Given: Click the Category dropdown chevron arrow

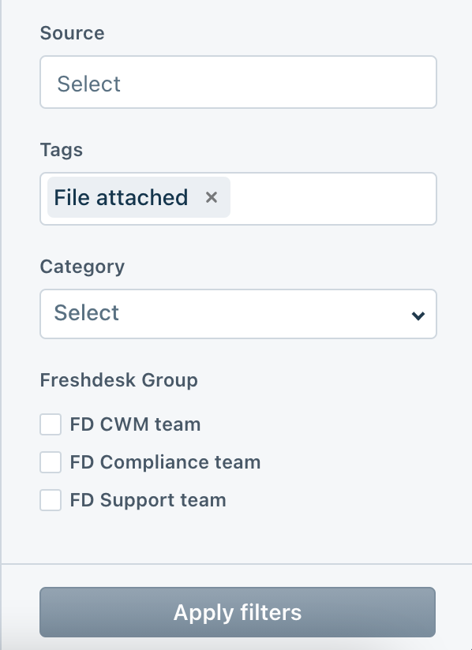Looking at the screenshot, I should coord(418,316).
